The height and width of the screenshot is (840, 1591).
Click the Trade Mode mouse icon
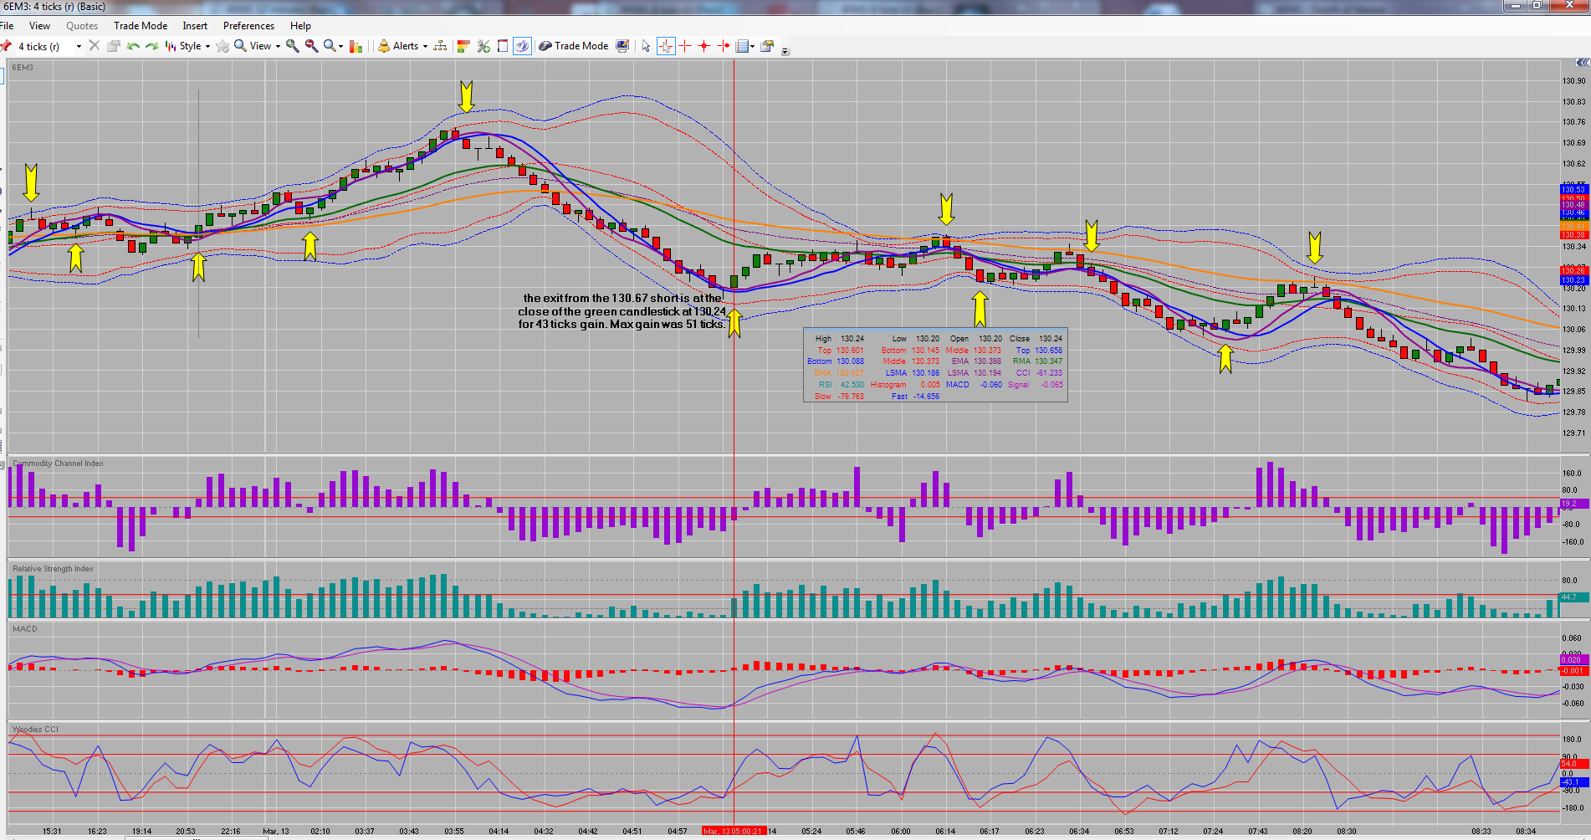(x=545, y=46)
